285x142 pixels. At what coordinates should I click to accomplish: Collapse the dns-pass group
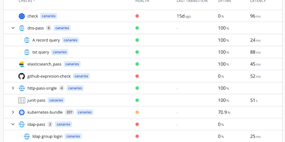(x=13, y=28)
